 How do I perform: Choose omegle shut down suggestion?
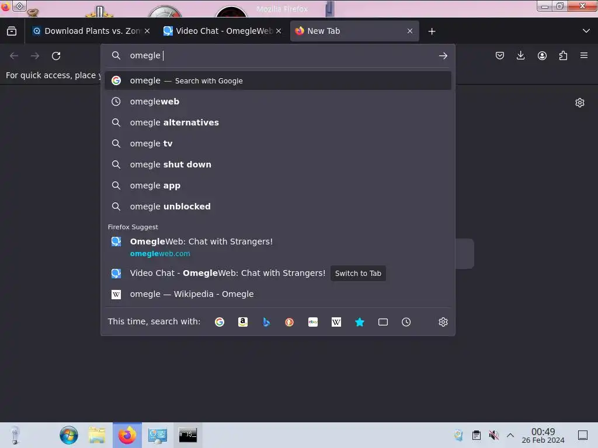(x=277, y=164)
